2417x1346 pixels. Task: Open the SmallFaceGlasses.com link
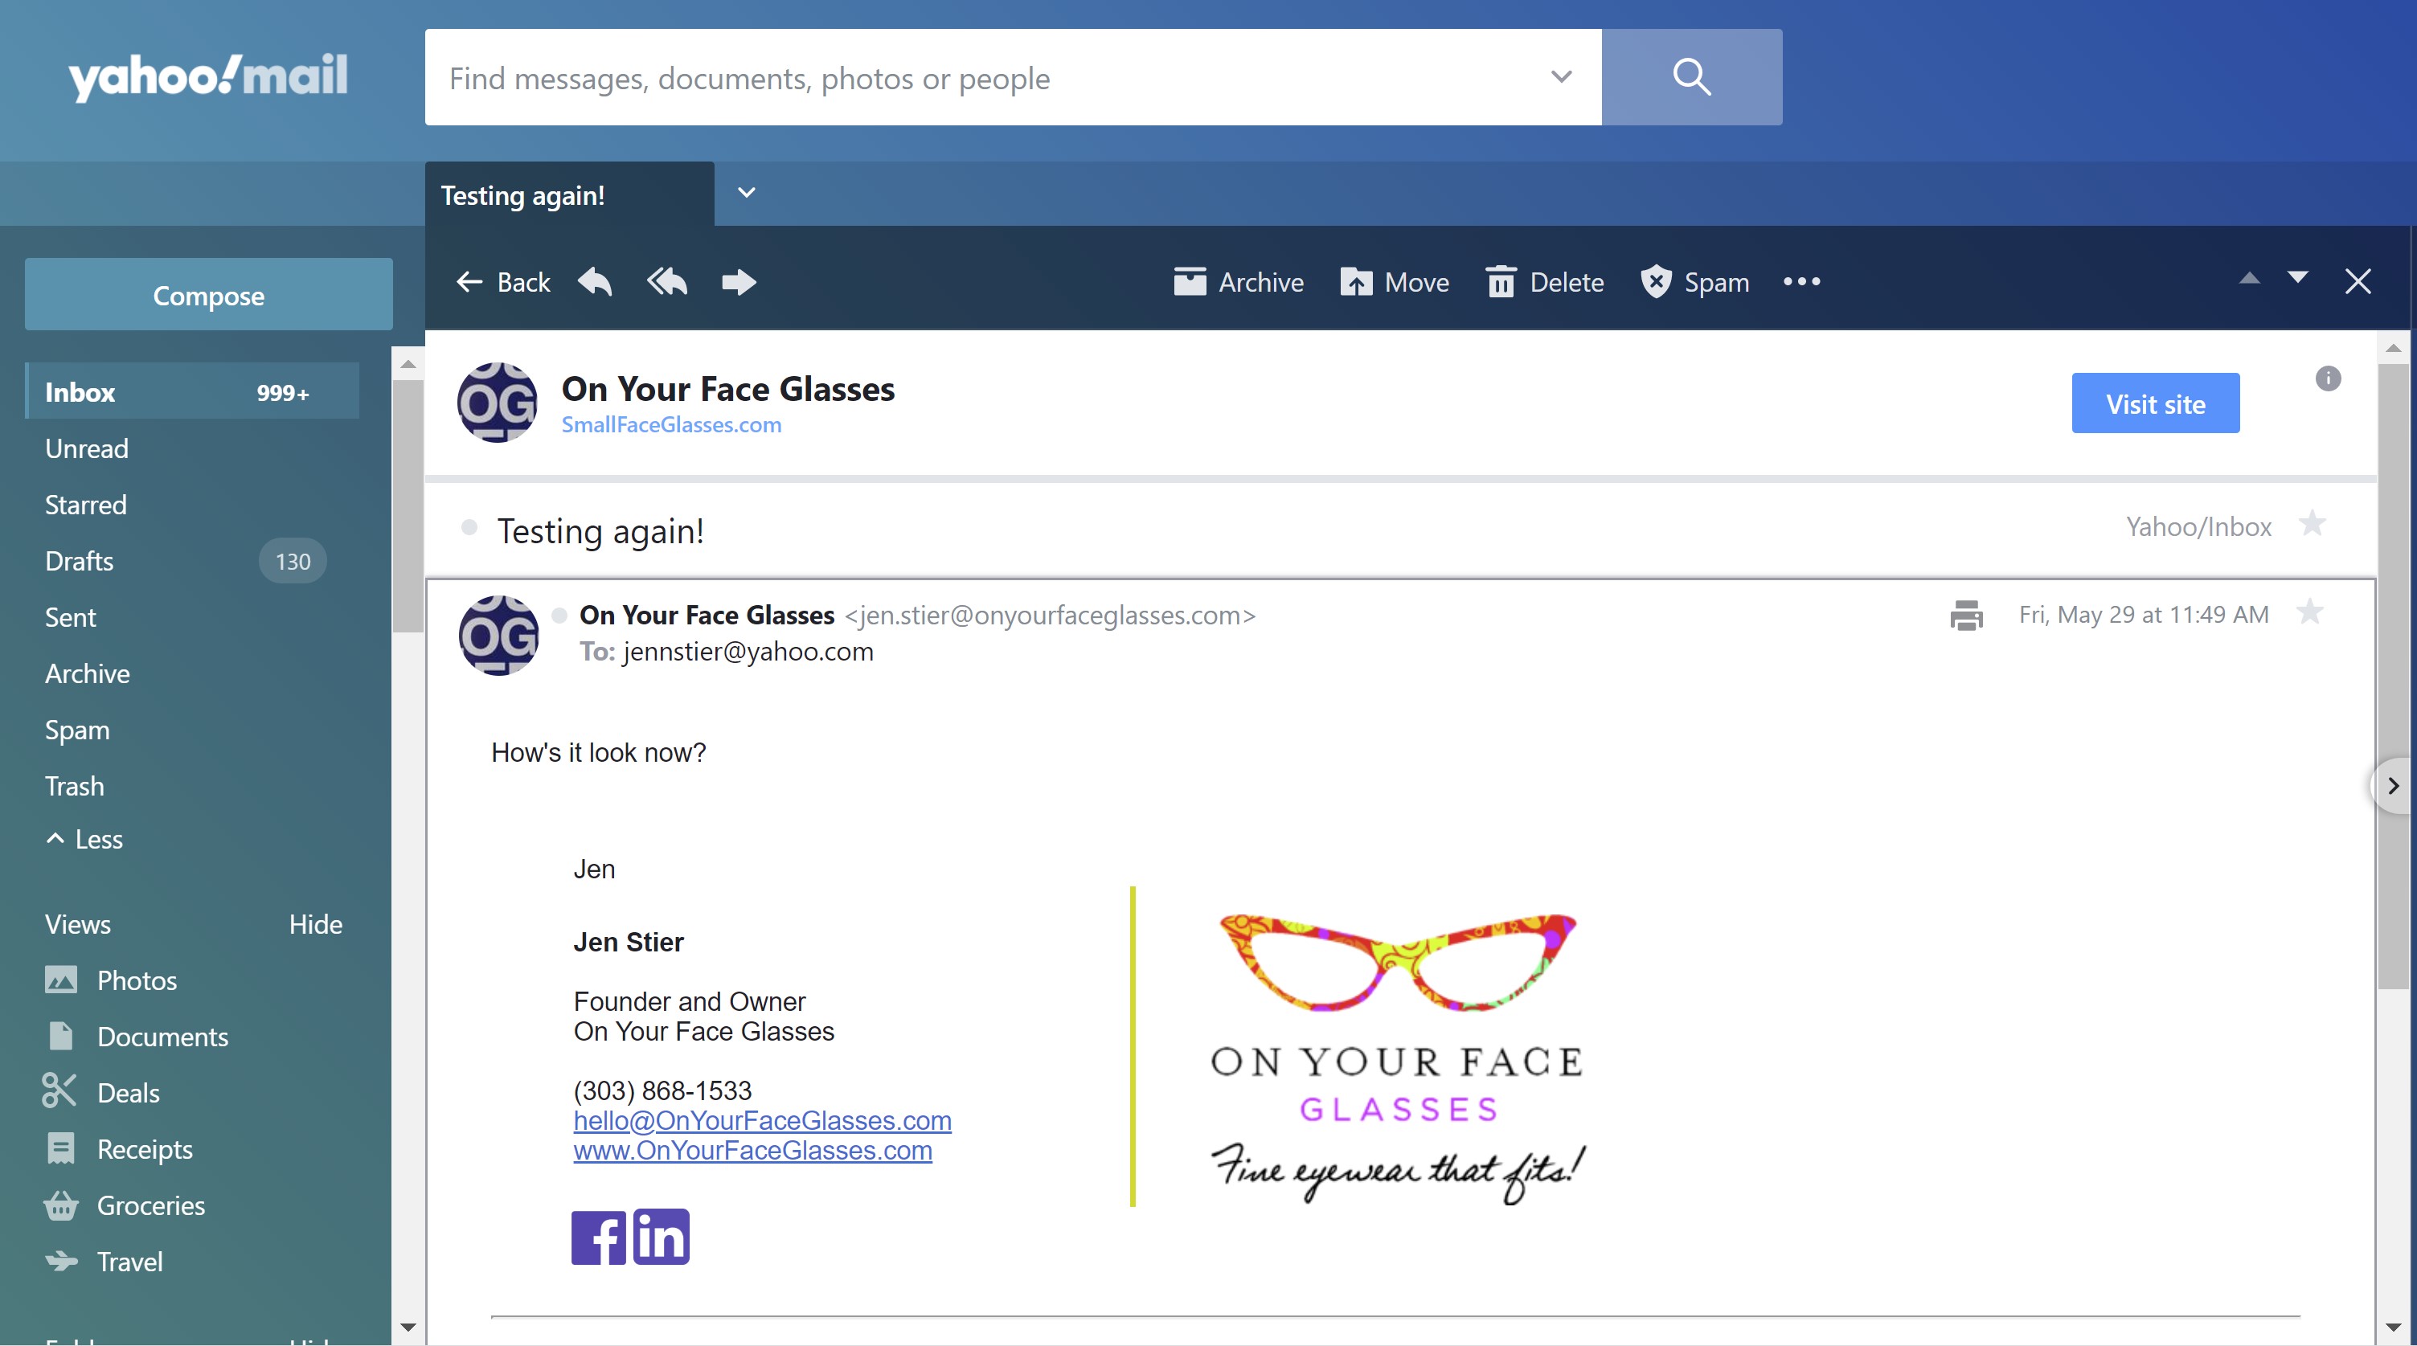pos(671,425)
